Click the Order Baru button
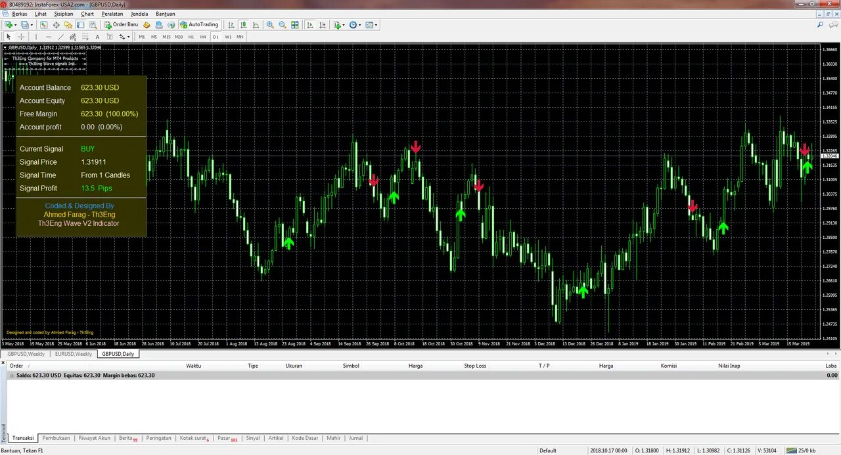 pos(122,25)
